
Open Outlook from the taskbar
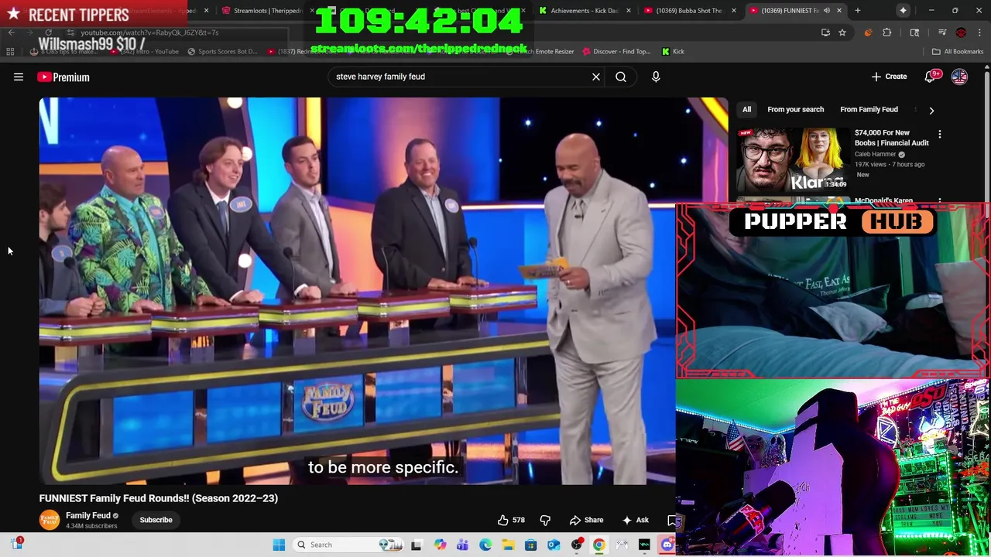pos(554,545)
